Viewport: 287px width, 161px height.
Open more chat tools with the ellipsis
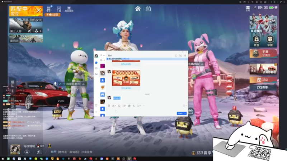point(144,106)
